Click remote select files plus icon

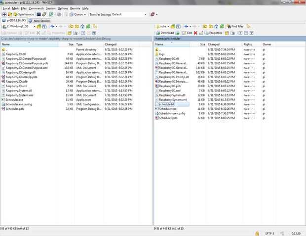[240, 33]
